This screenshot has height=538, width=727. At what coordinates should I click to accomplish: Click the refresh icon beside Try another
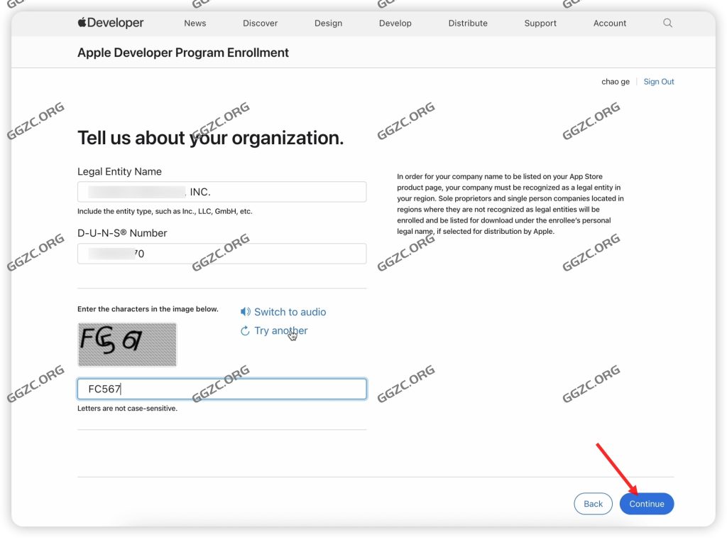(245, 330)
